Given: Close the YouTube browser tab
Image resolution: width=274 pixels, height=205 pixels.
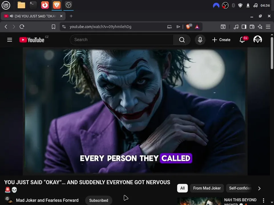Looking at the screenshot, I should tap(61, 16).
